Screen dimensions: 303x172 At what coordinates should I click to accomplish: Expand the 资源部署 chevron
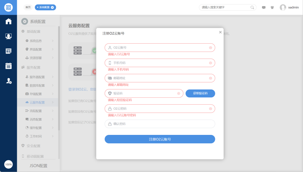point(53,58)
